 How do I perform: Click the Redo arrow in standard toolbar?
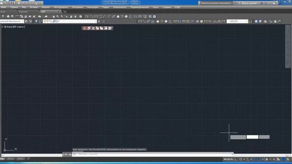[46, 16]
